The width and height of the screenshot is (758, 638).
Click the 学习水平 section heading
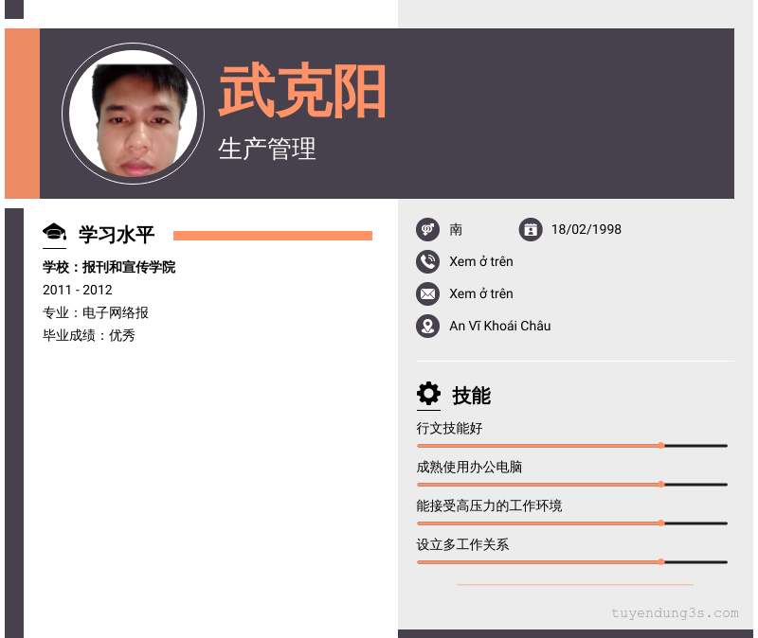[117, 234]
